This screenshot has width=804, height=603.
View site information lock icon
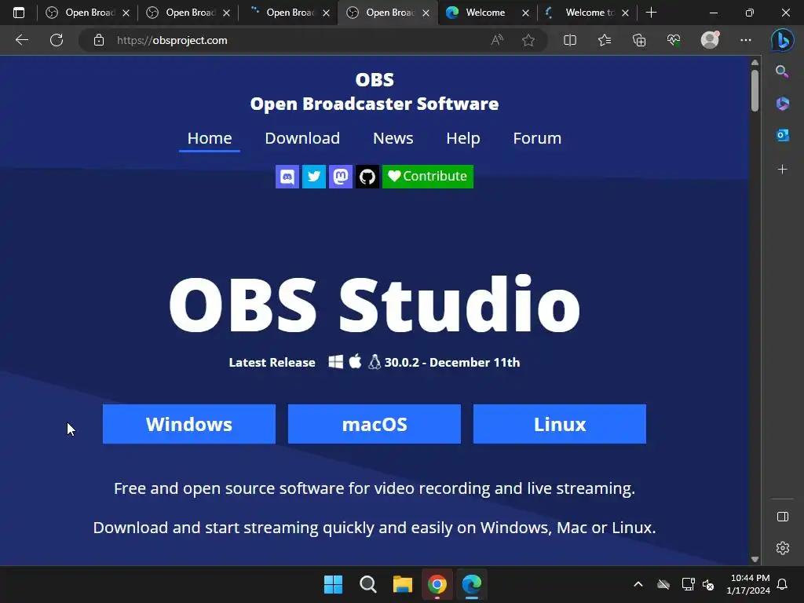pos(99,40)
